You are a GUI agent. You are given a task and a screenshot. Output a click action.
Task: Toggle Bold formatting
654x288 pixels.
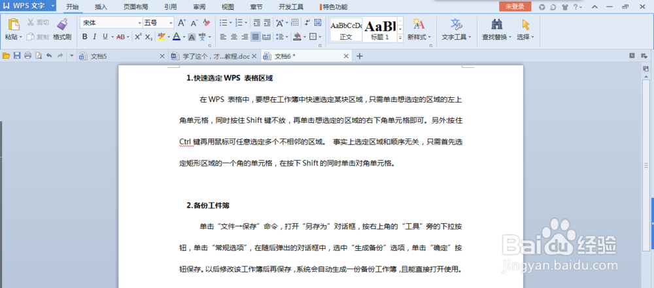(84, 37)
